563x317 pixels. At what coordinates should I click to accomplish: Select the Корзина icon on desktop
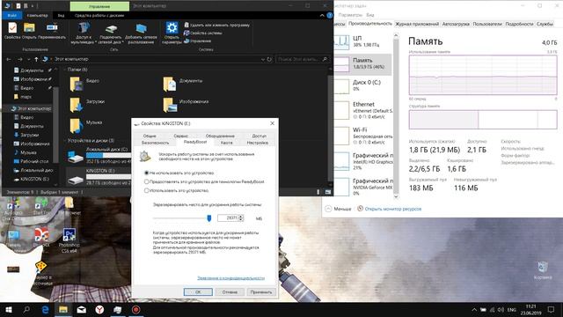pos(542,270)
